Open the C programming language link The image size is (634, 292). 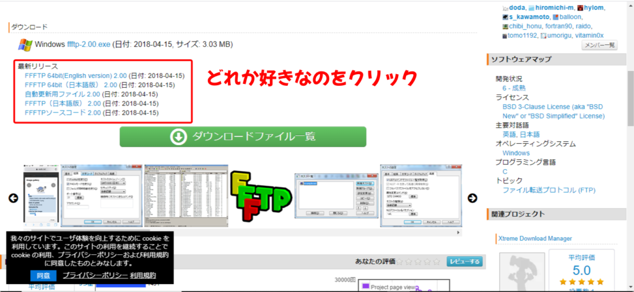coord(505,172)
